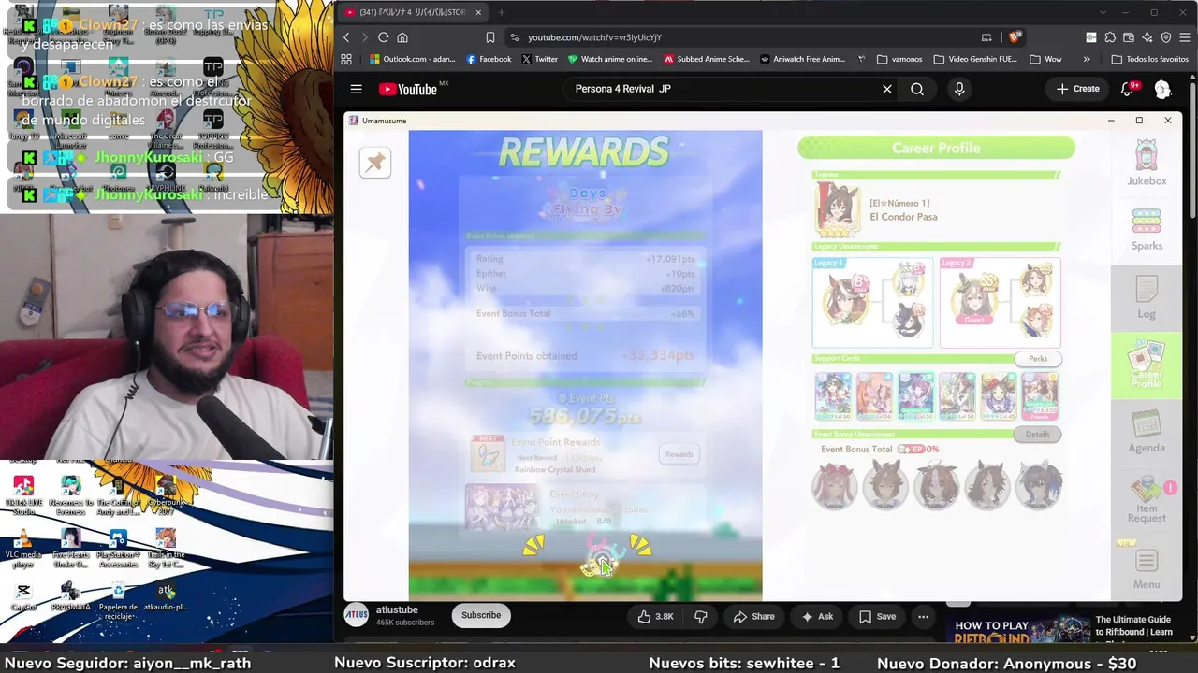Open the Watch anime online bookmark
The image size is (1198, 673).
[609, 59]
